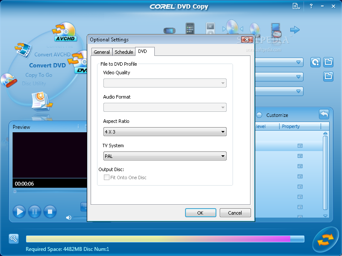342x256 pixels.
Task: Select the mobile phone target icon
Action: pos(190,29)
